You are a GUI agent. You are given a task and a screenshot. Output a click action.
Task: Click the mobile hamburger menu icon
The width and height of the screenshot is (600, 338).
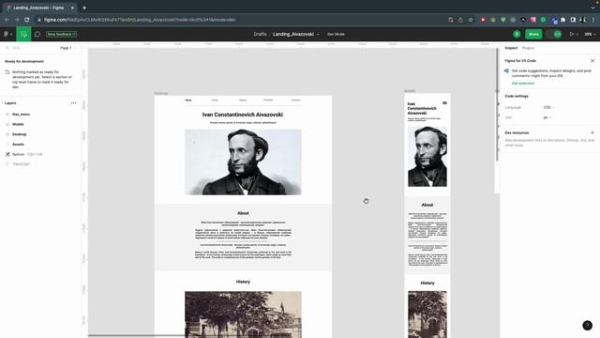click(x=444, y=102)
